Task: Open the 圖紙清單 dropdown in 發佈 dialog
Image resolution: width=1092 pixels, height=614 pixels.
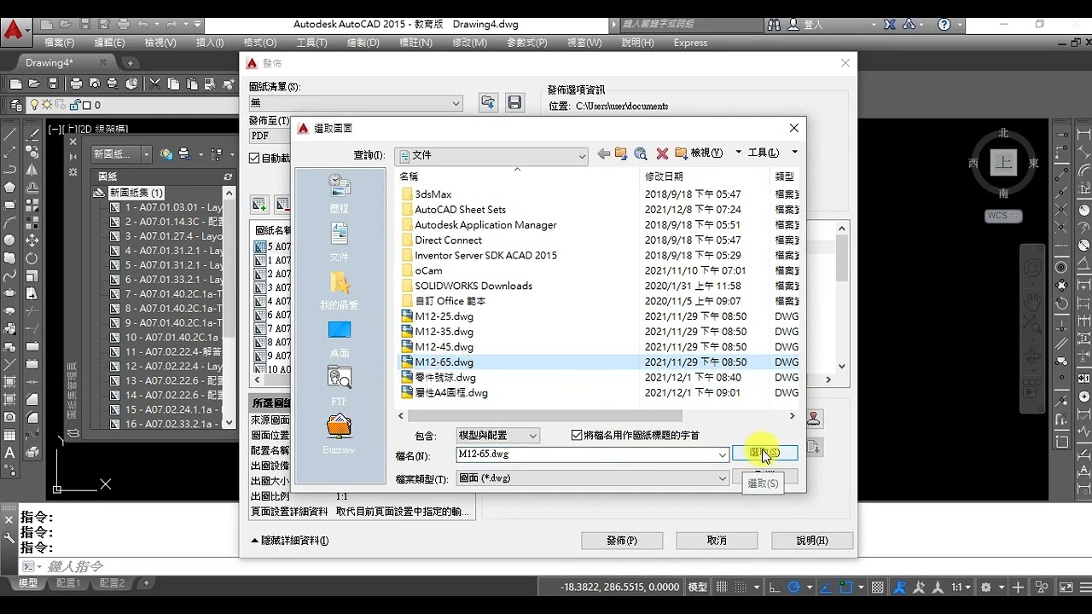Action: (x=456, y=103)
